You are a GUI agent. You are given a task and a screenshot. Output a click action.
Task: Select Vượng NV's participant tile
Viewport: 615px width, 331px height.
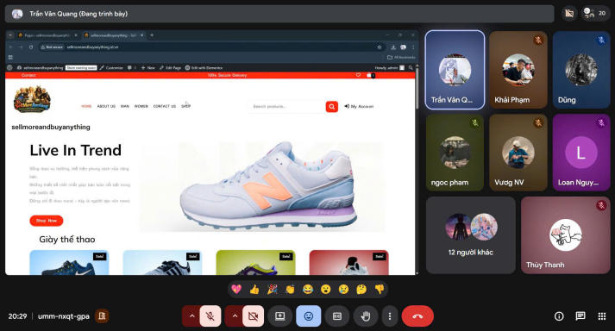pos(518,153)
